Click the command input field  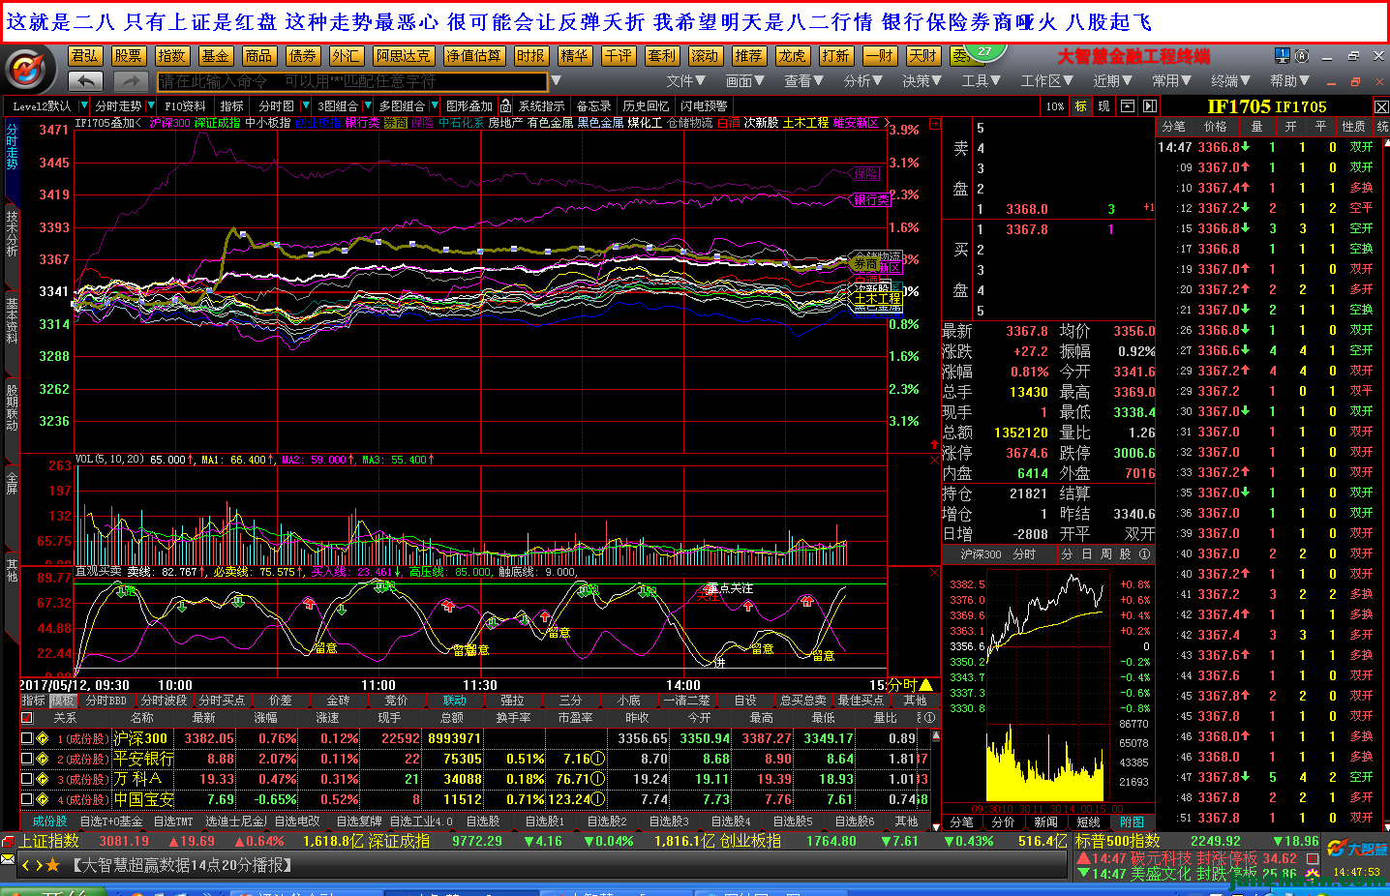coord(352,81)
